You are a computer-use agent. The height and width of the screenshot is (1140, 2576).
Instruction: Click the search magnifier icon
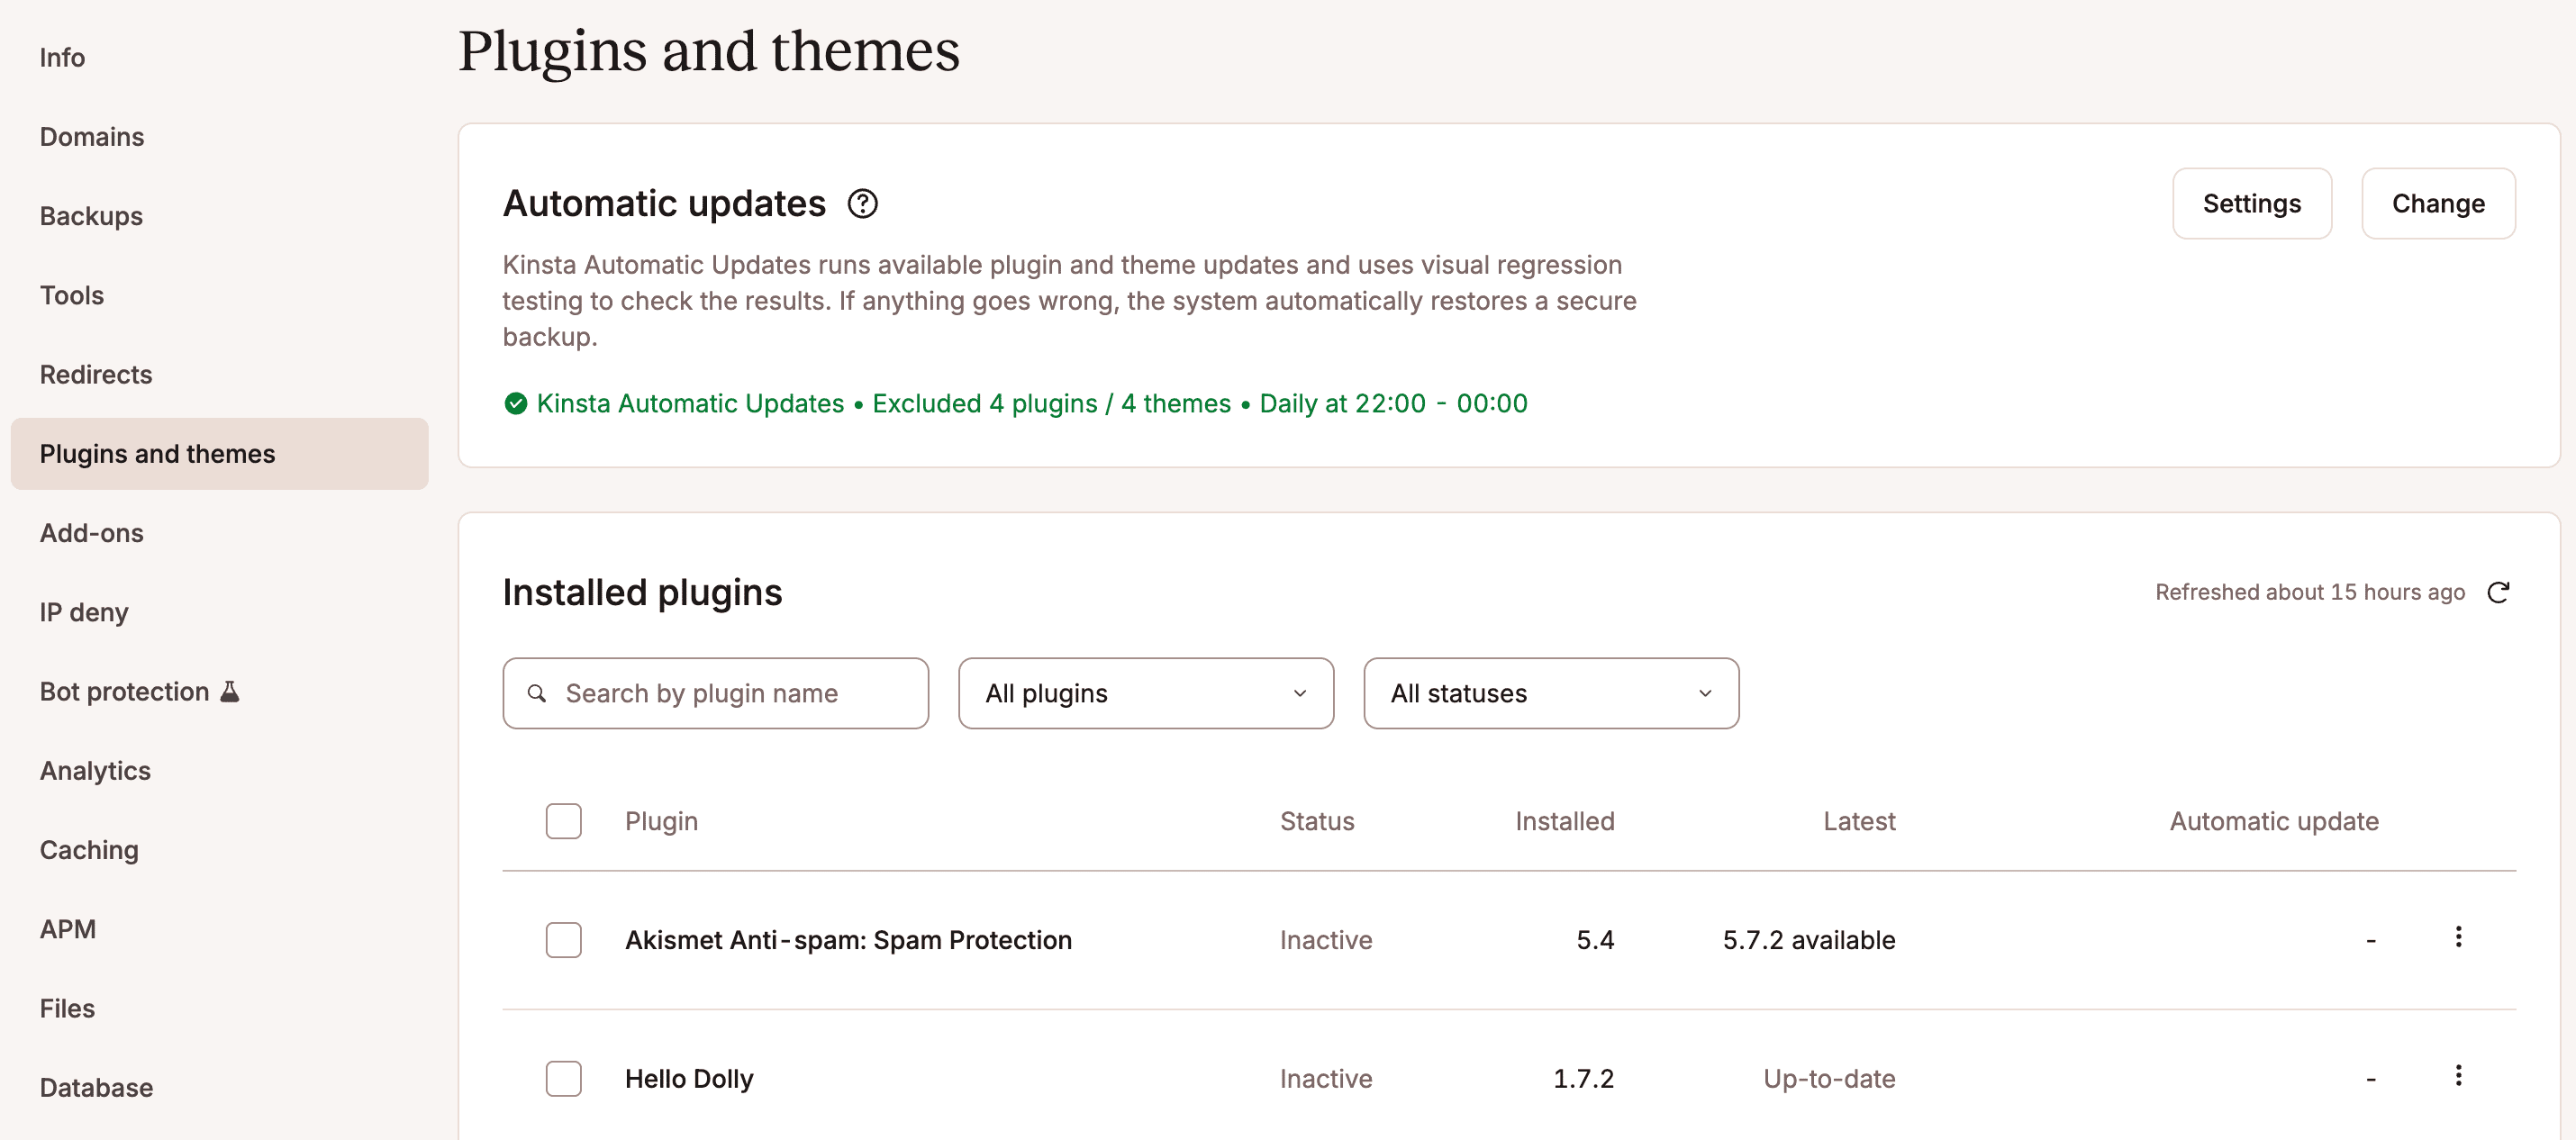click(537, 693)
